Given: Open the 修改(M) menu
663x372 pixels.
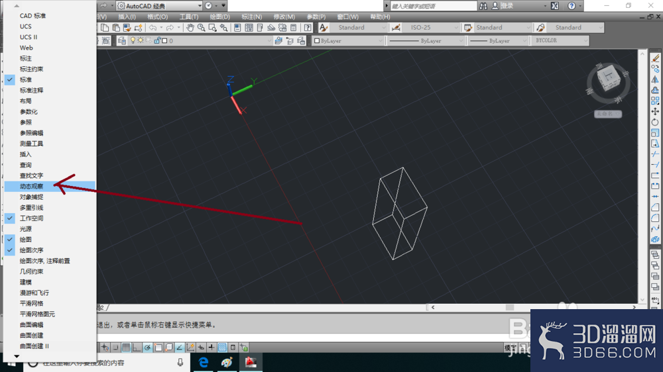Looking at the screenshot, I should pyautogui.click(x=284, y=17).
